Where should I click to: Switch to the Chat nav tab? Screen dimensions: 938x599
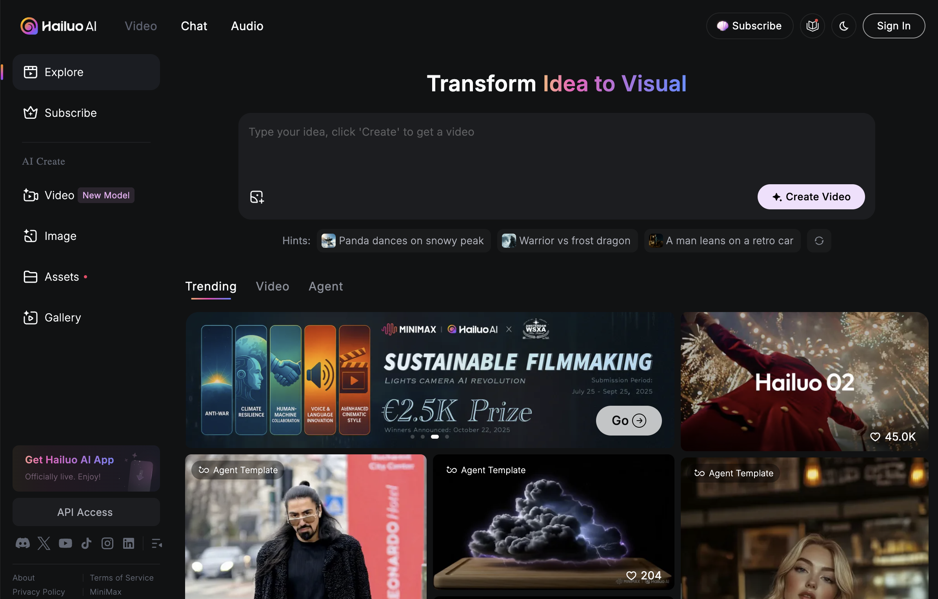point(194,26)
